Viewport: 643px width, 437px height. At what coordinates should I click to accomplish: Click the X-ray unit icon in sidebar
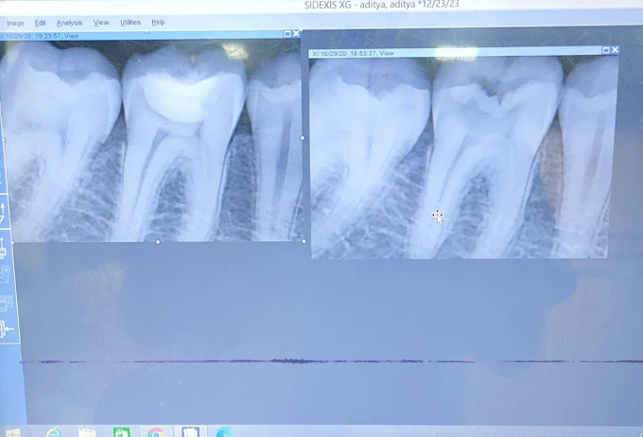(x=4, y=247)
